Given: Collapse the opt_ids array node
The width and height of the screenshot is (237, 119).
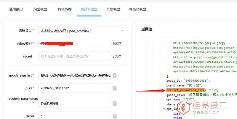Looking at the screenshot, I should pyautogui.click(x=164, y=109).
